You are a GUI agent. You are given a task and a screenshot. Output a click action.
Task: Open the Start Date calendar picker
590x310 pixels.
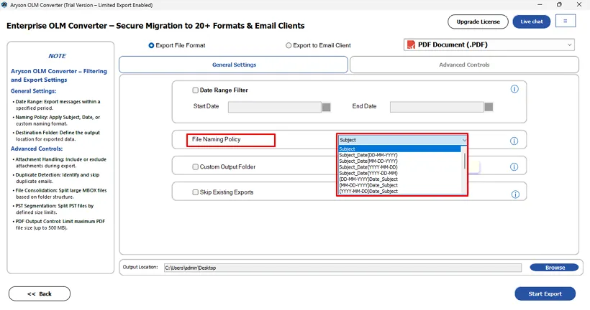click(x=326, y=107)
